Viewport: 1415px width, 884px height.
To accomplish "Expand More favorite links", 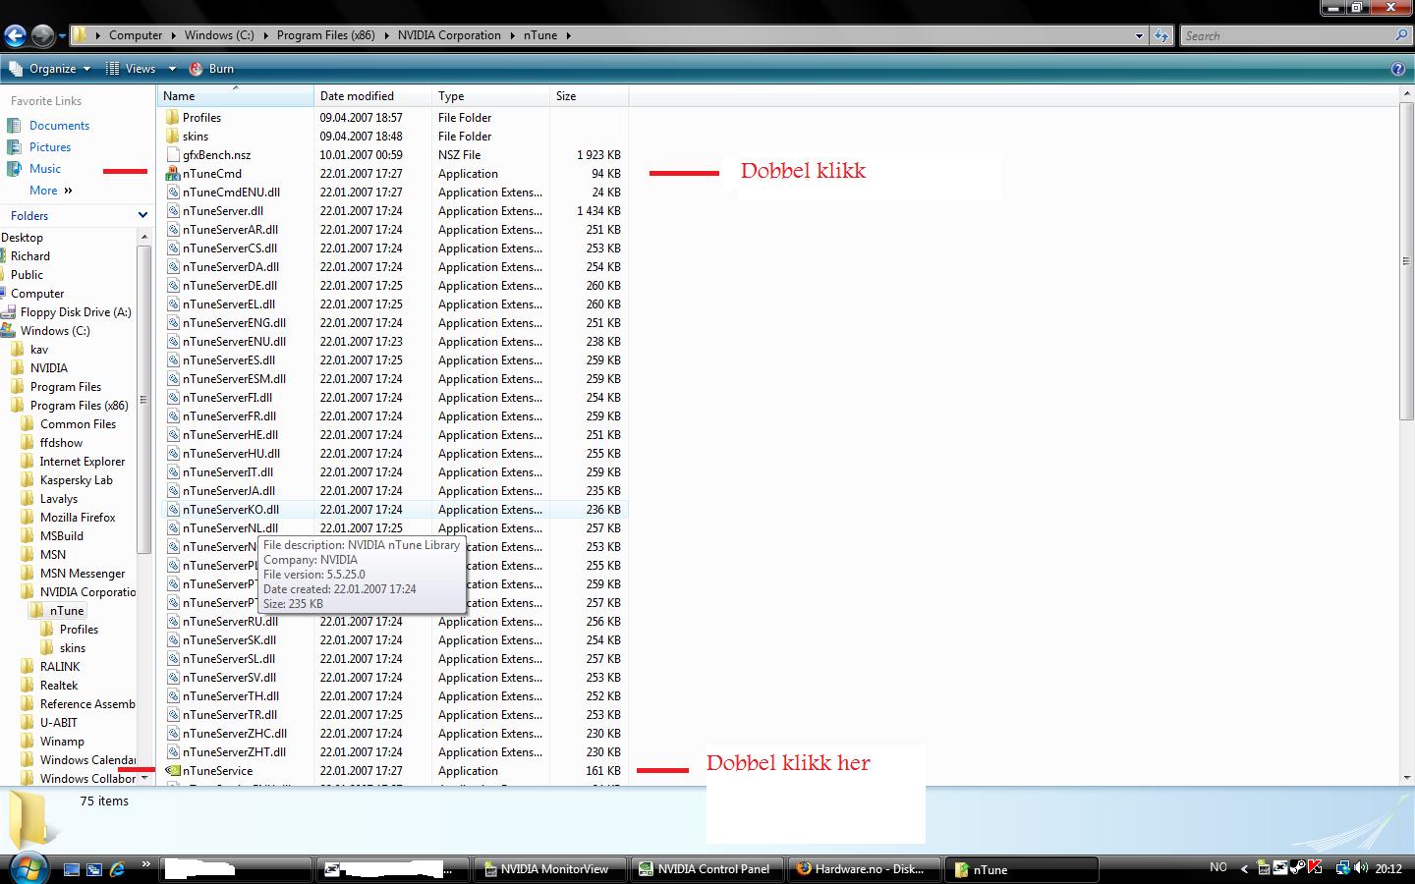I will tap(51, 191).
